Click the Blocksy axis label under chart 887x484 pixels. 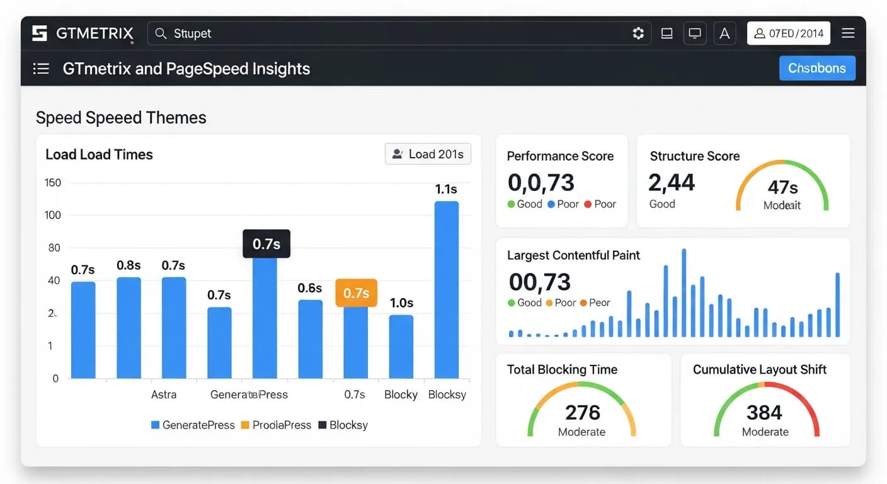pos(447,395)
